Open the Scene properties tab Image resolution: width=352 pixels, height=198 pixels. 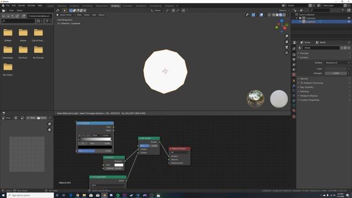coord(294,70)
